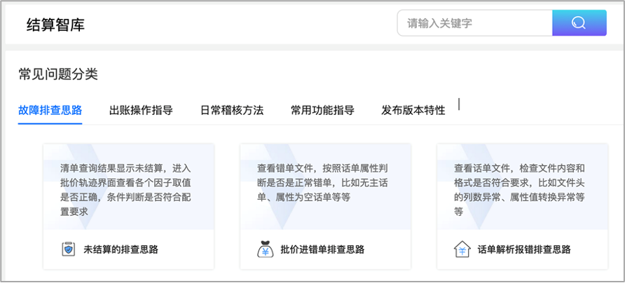
Task: Open the 话单解析报错排查思路 link
Action: click(524, 250)
